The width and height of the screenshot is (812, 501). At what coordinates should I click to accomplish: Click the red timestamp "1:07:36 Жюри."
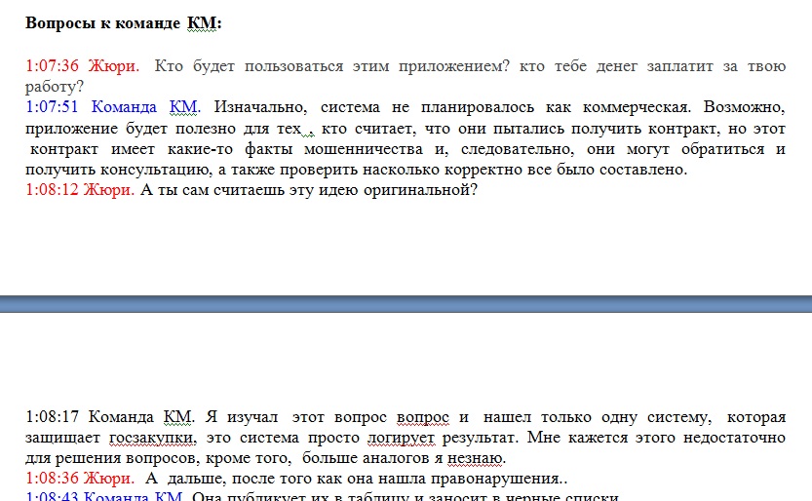point(82,66)
